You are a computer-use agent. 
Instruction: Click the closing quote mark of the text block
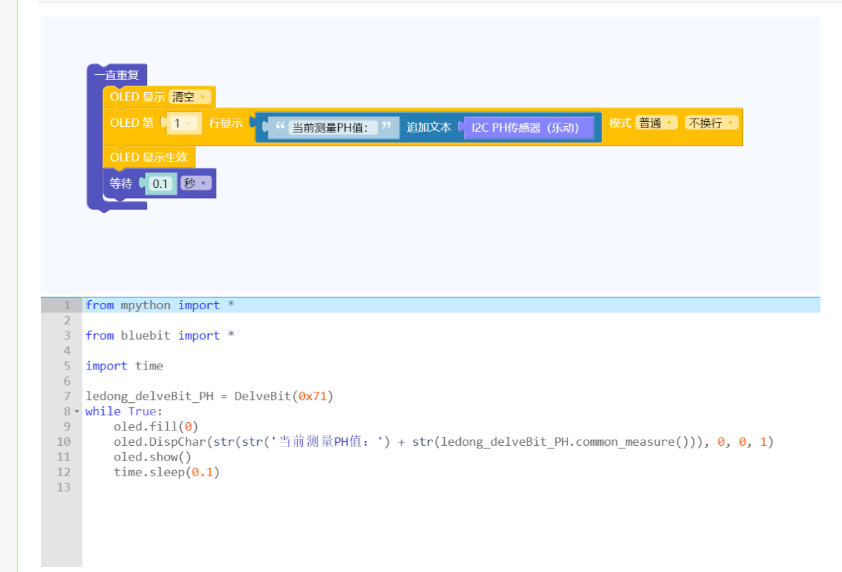tap(387, 127)
